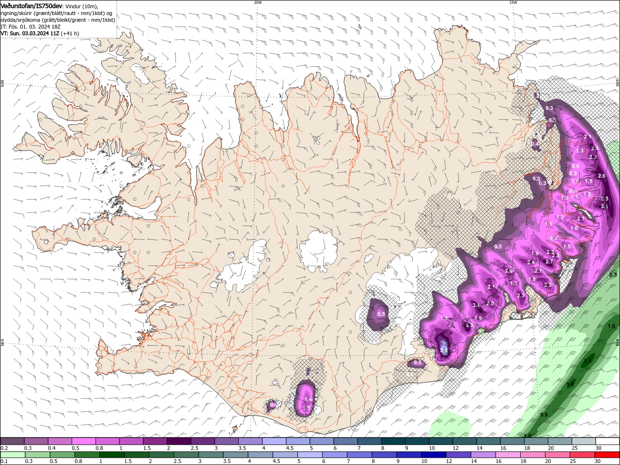The width and height of the screenshot is (620, 465).
Task: Pick the light pink 16 swatch in the rain scale
Action: click(507, 455)
